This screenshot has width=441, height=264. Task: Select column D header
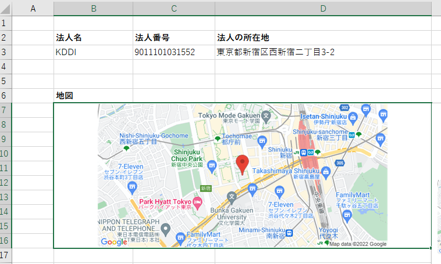pos(323,8)
